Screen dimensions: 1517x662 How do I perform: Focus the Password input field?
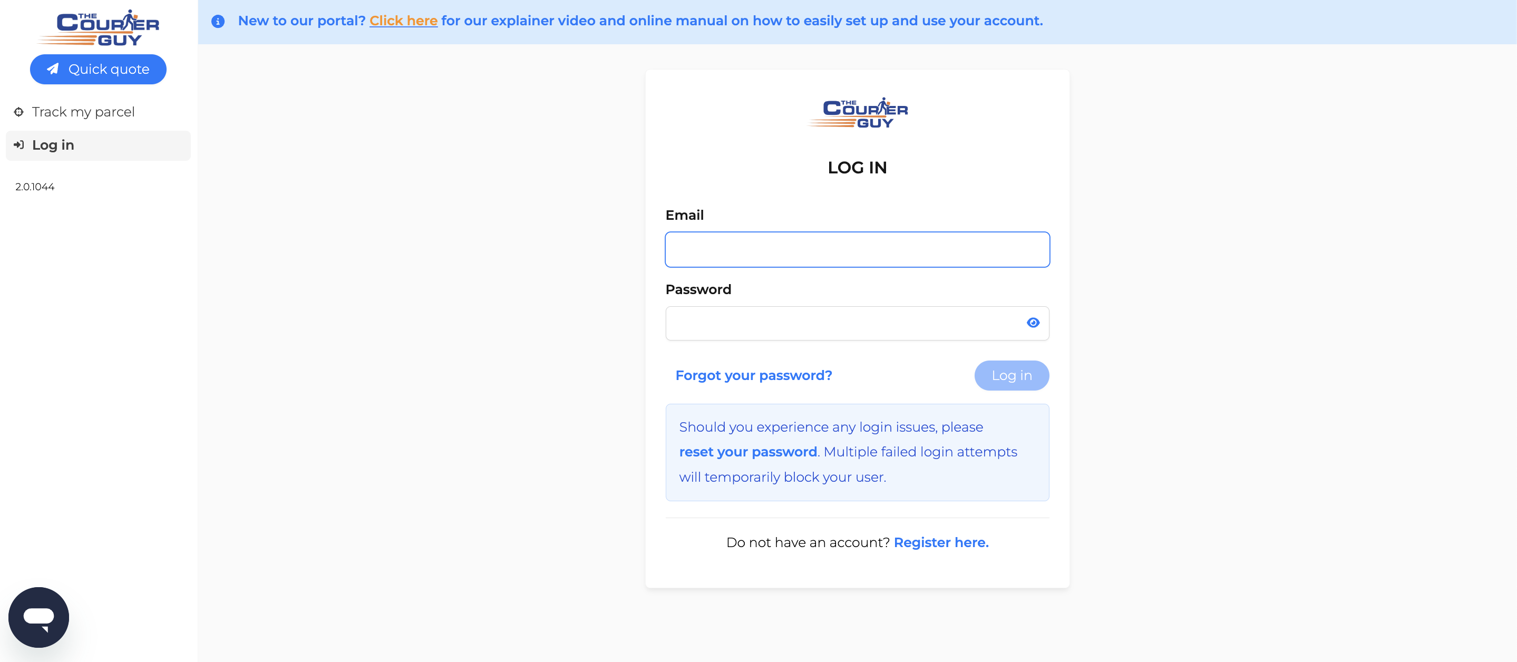click(x=857, y=323)
